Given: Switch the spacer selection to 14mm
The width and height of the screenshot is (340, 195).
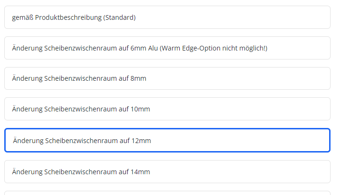Looking at the screenshot, I should [167, 172].
